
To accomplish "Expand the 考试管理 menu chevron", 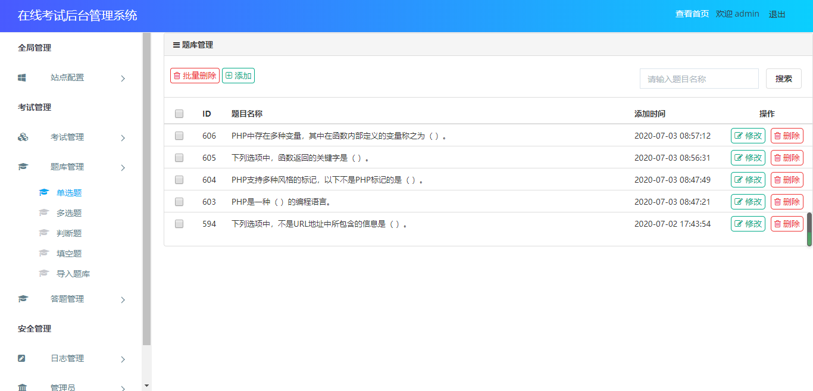I will (123, 137).
